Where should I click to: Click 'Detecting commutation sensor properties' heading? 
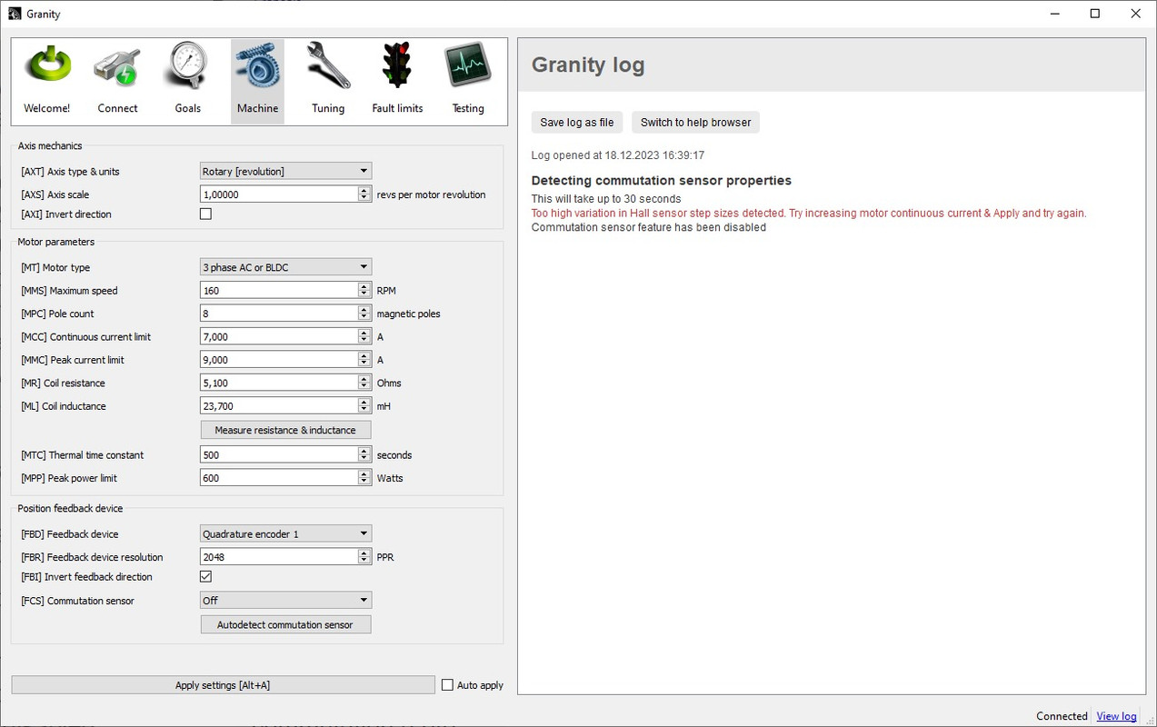662,181
